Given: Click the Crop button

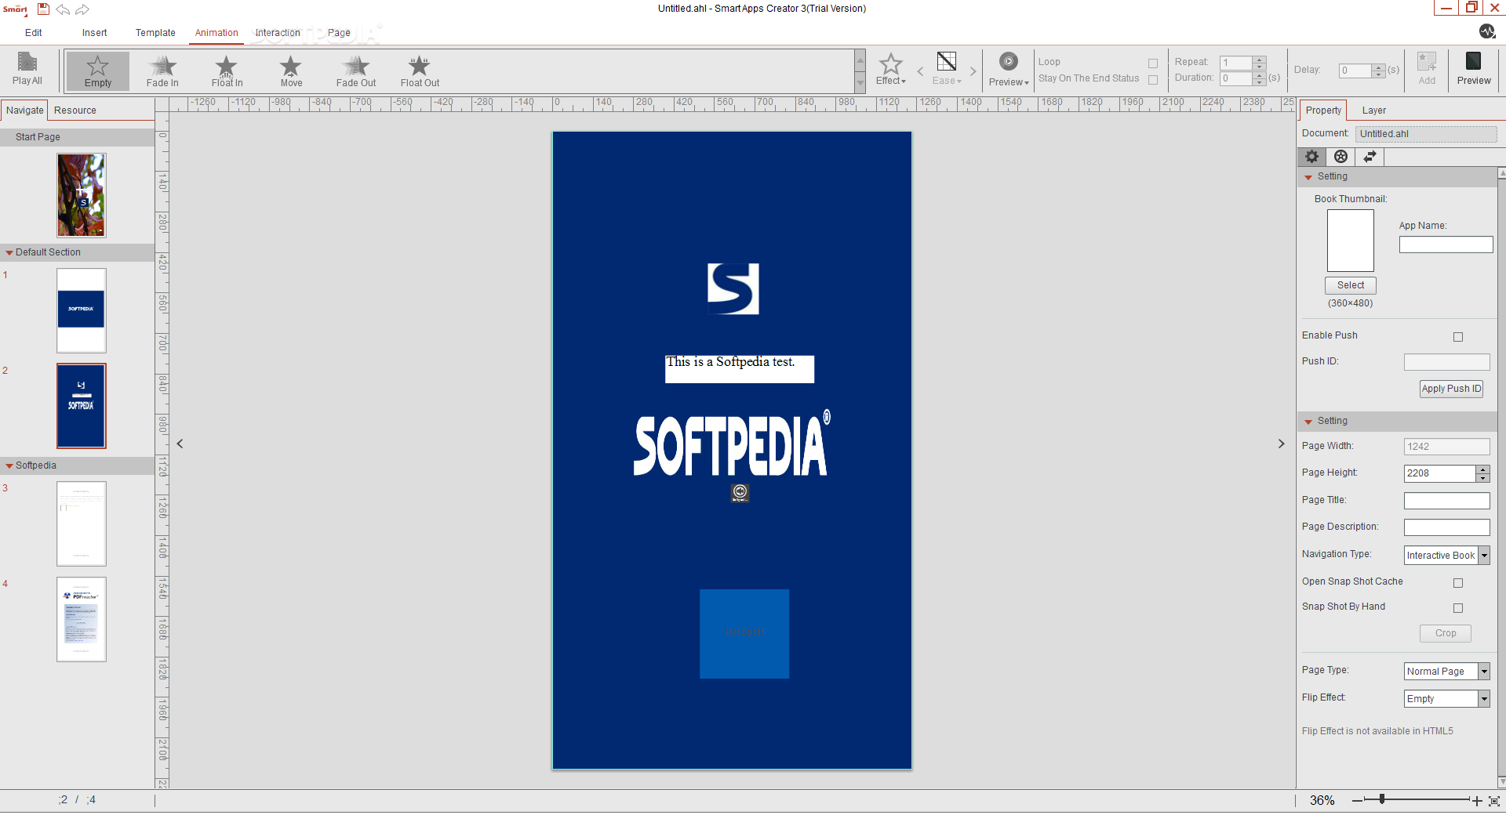Looking at the screenshot, I should click(x=1446, y=633).
